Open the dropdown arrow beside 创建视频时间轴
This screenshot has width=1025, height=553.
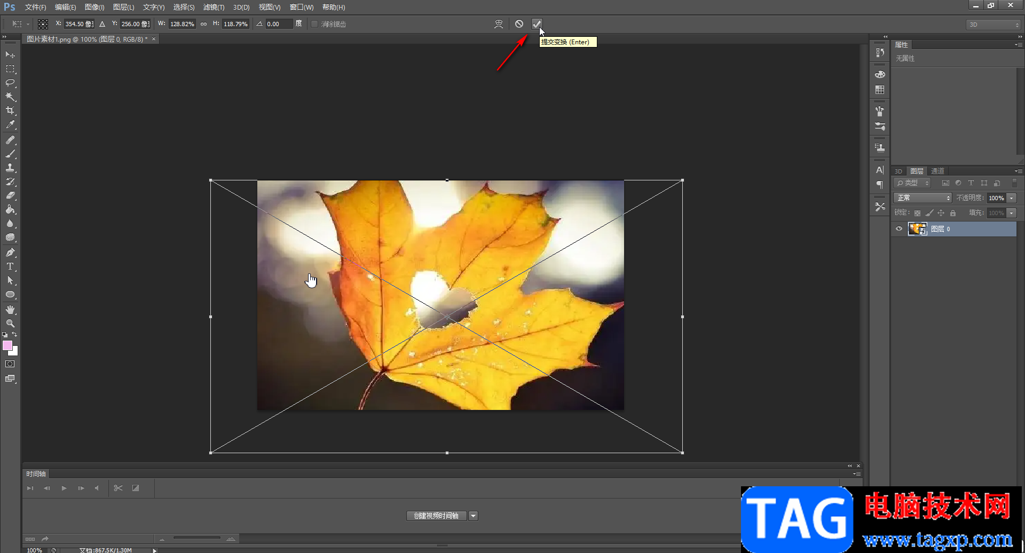pyautogui.click(x=473, y=516)
